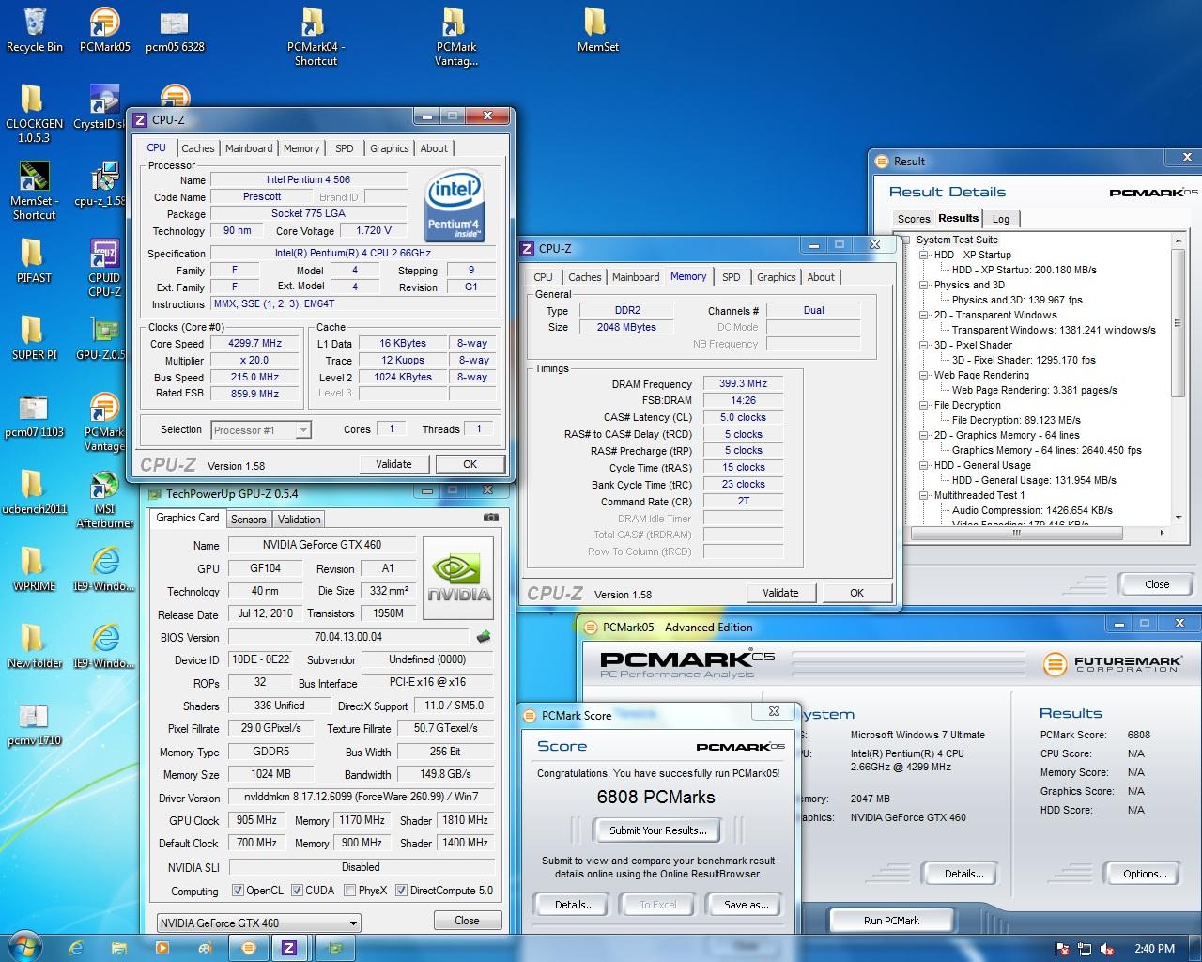The image size is (1202, 962).
Task: Open the New folder desktop icon
Action: [x=34, y=645]
